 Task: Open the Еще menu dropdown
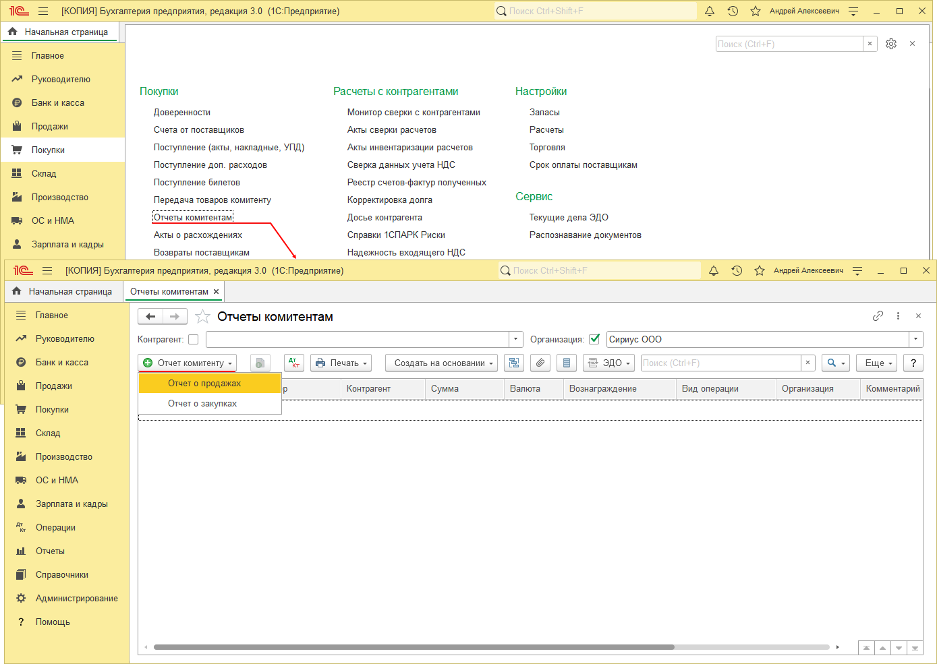point(877,363)
